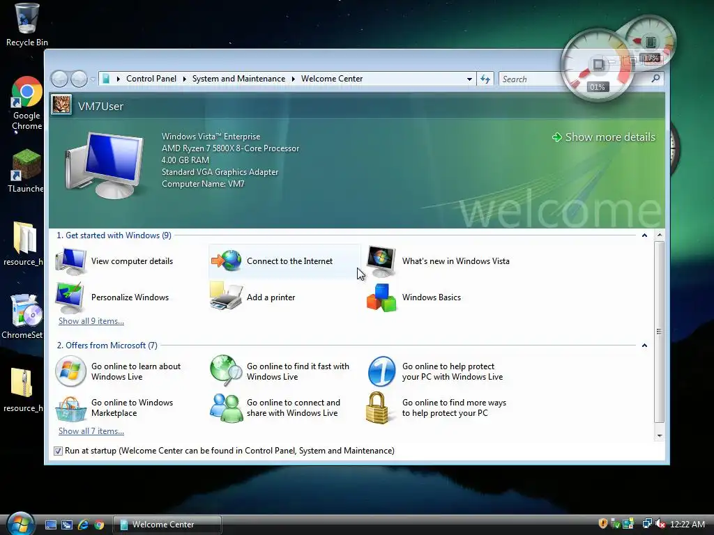Click the muted volume tray icon

[660, 524]
